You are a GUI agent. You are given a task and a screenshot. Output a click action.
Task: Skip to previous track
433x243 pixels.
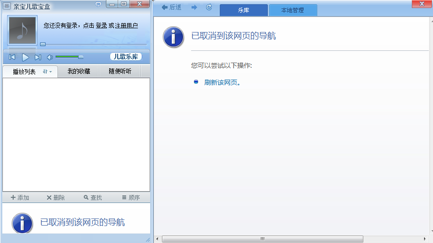click(x=12, y=57)
